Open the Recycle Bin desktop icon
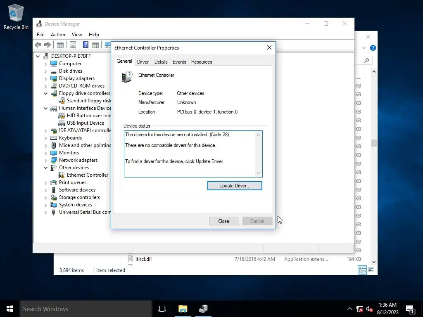Viewport: 423px width, 317px height. [x=16, y=17]
